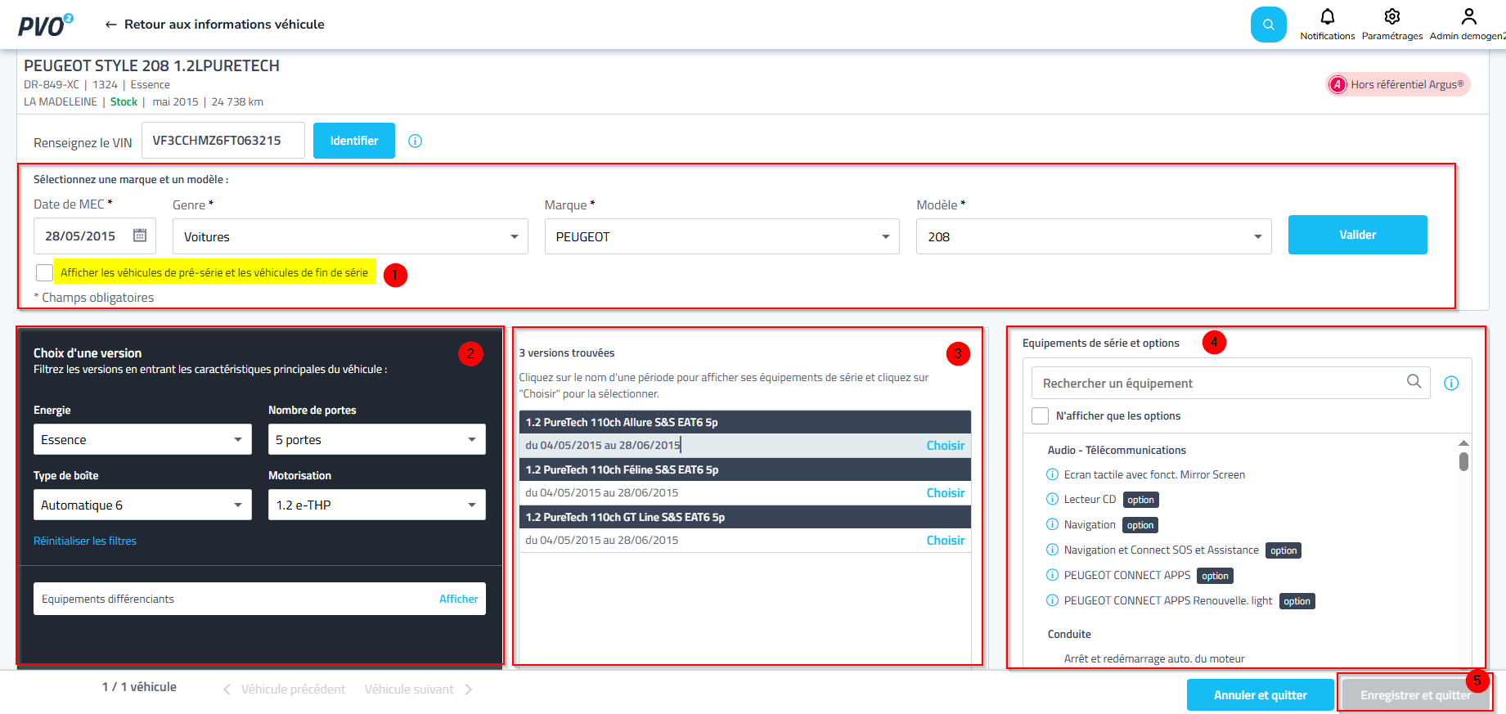
Task: Choose the Féline version
Action: [946, 493]
